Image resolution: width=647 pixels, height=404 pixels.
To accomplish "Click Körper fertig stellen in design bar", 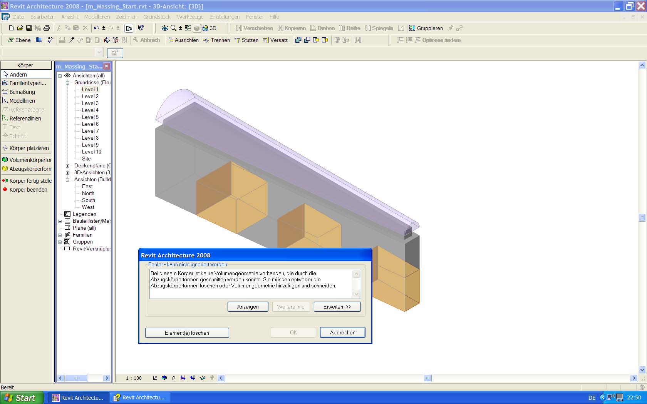I will coord(27,180).
